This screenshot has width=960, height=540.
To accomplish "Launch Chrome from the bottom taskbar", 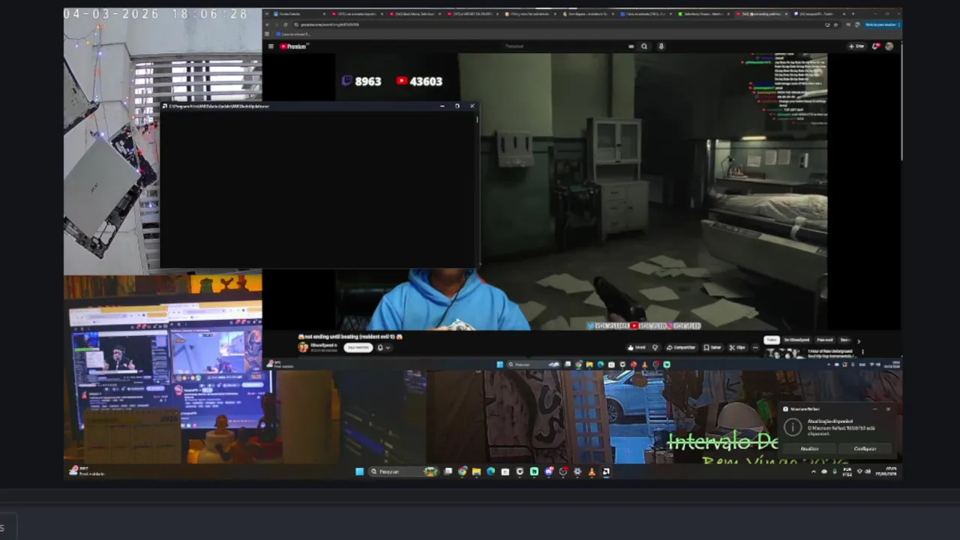I will [x=463, y=472].
